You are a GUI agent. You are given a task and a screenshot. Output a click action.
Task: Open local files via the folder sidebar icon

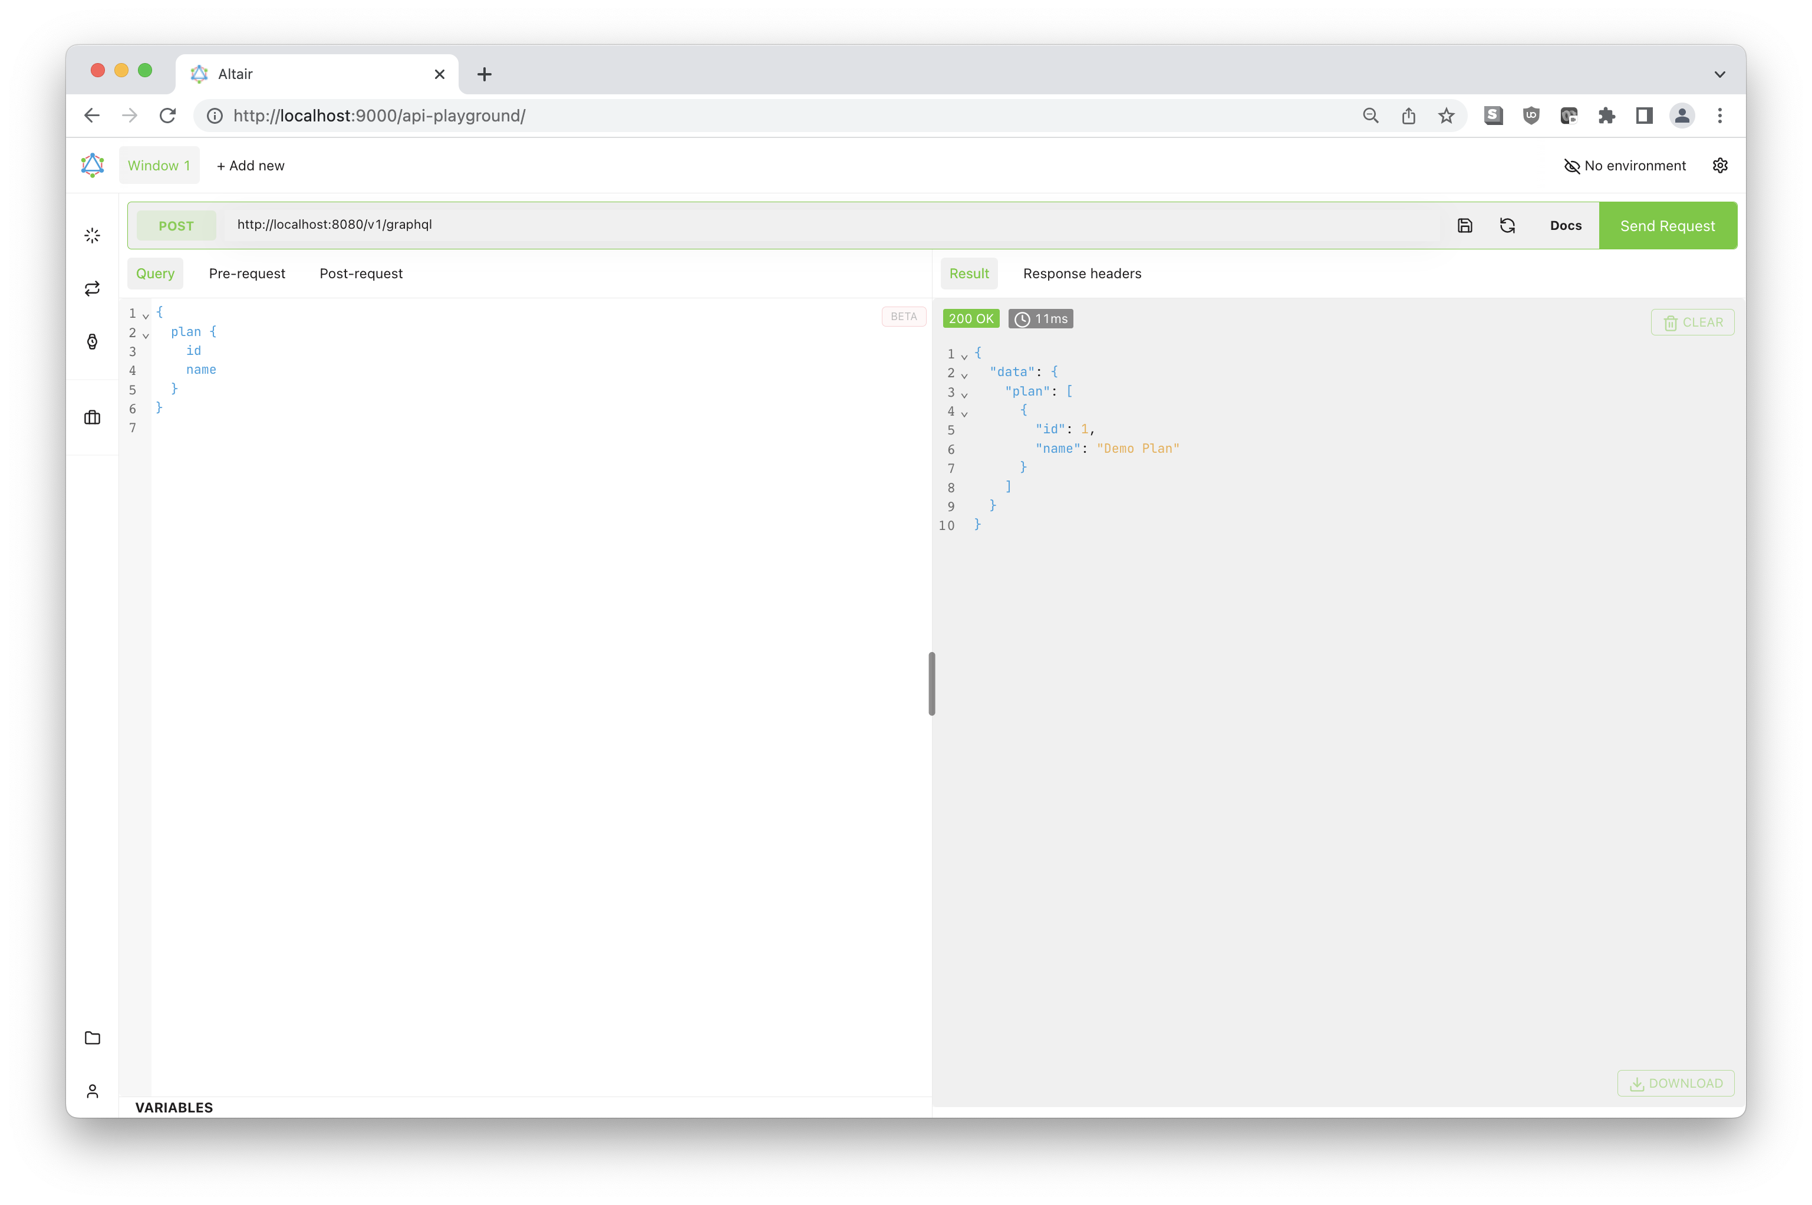coord(92,1038)
